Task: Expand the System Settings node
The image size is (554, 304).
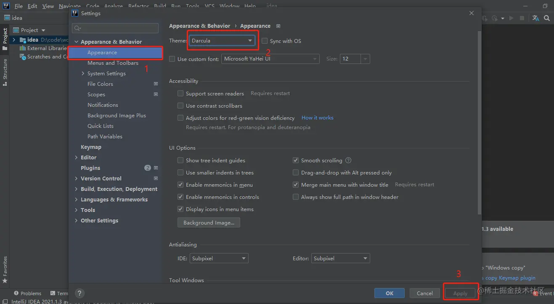Action: (83, 73)
